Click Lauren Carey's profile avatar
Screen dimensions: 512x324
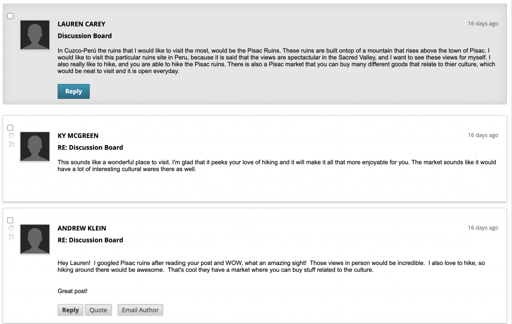coord(35,35)
